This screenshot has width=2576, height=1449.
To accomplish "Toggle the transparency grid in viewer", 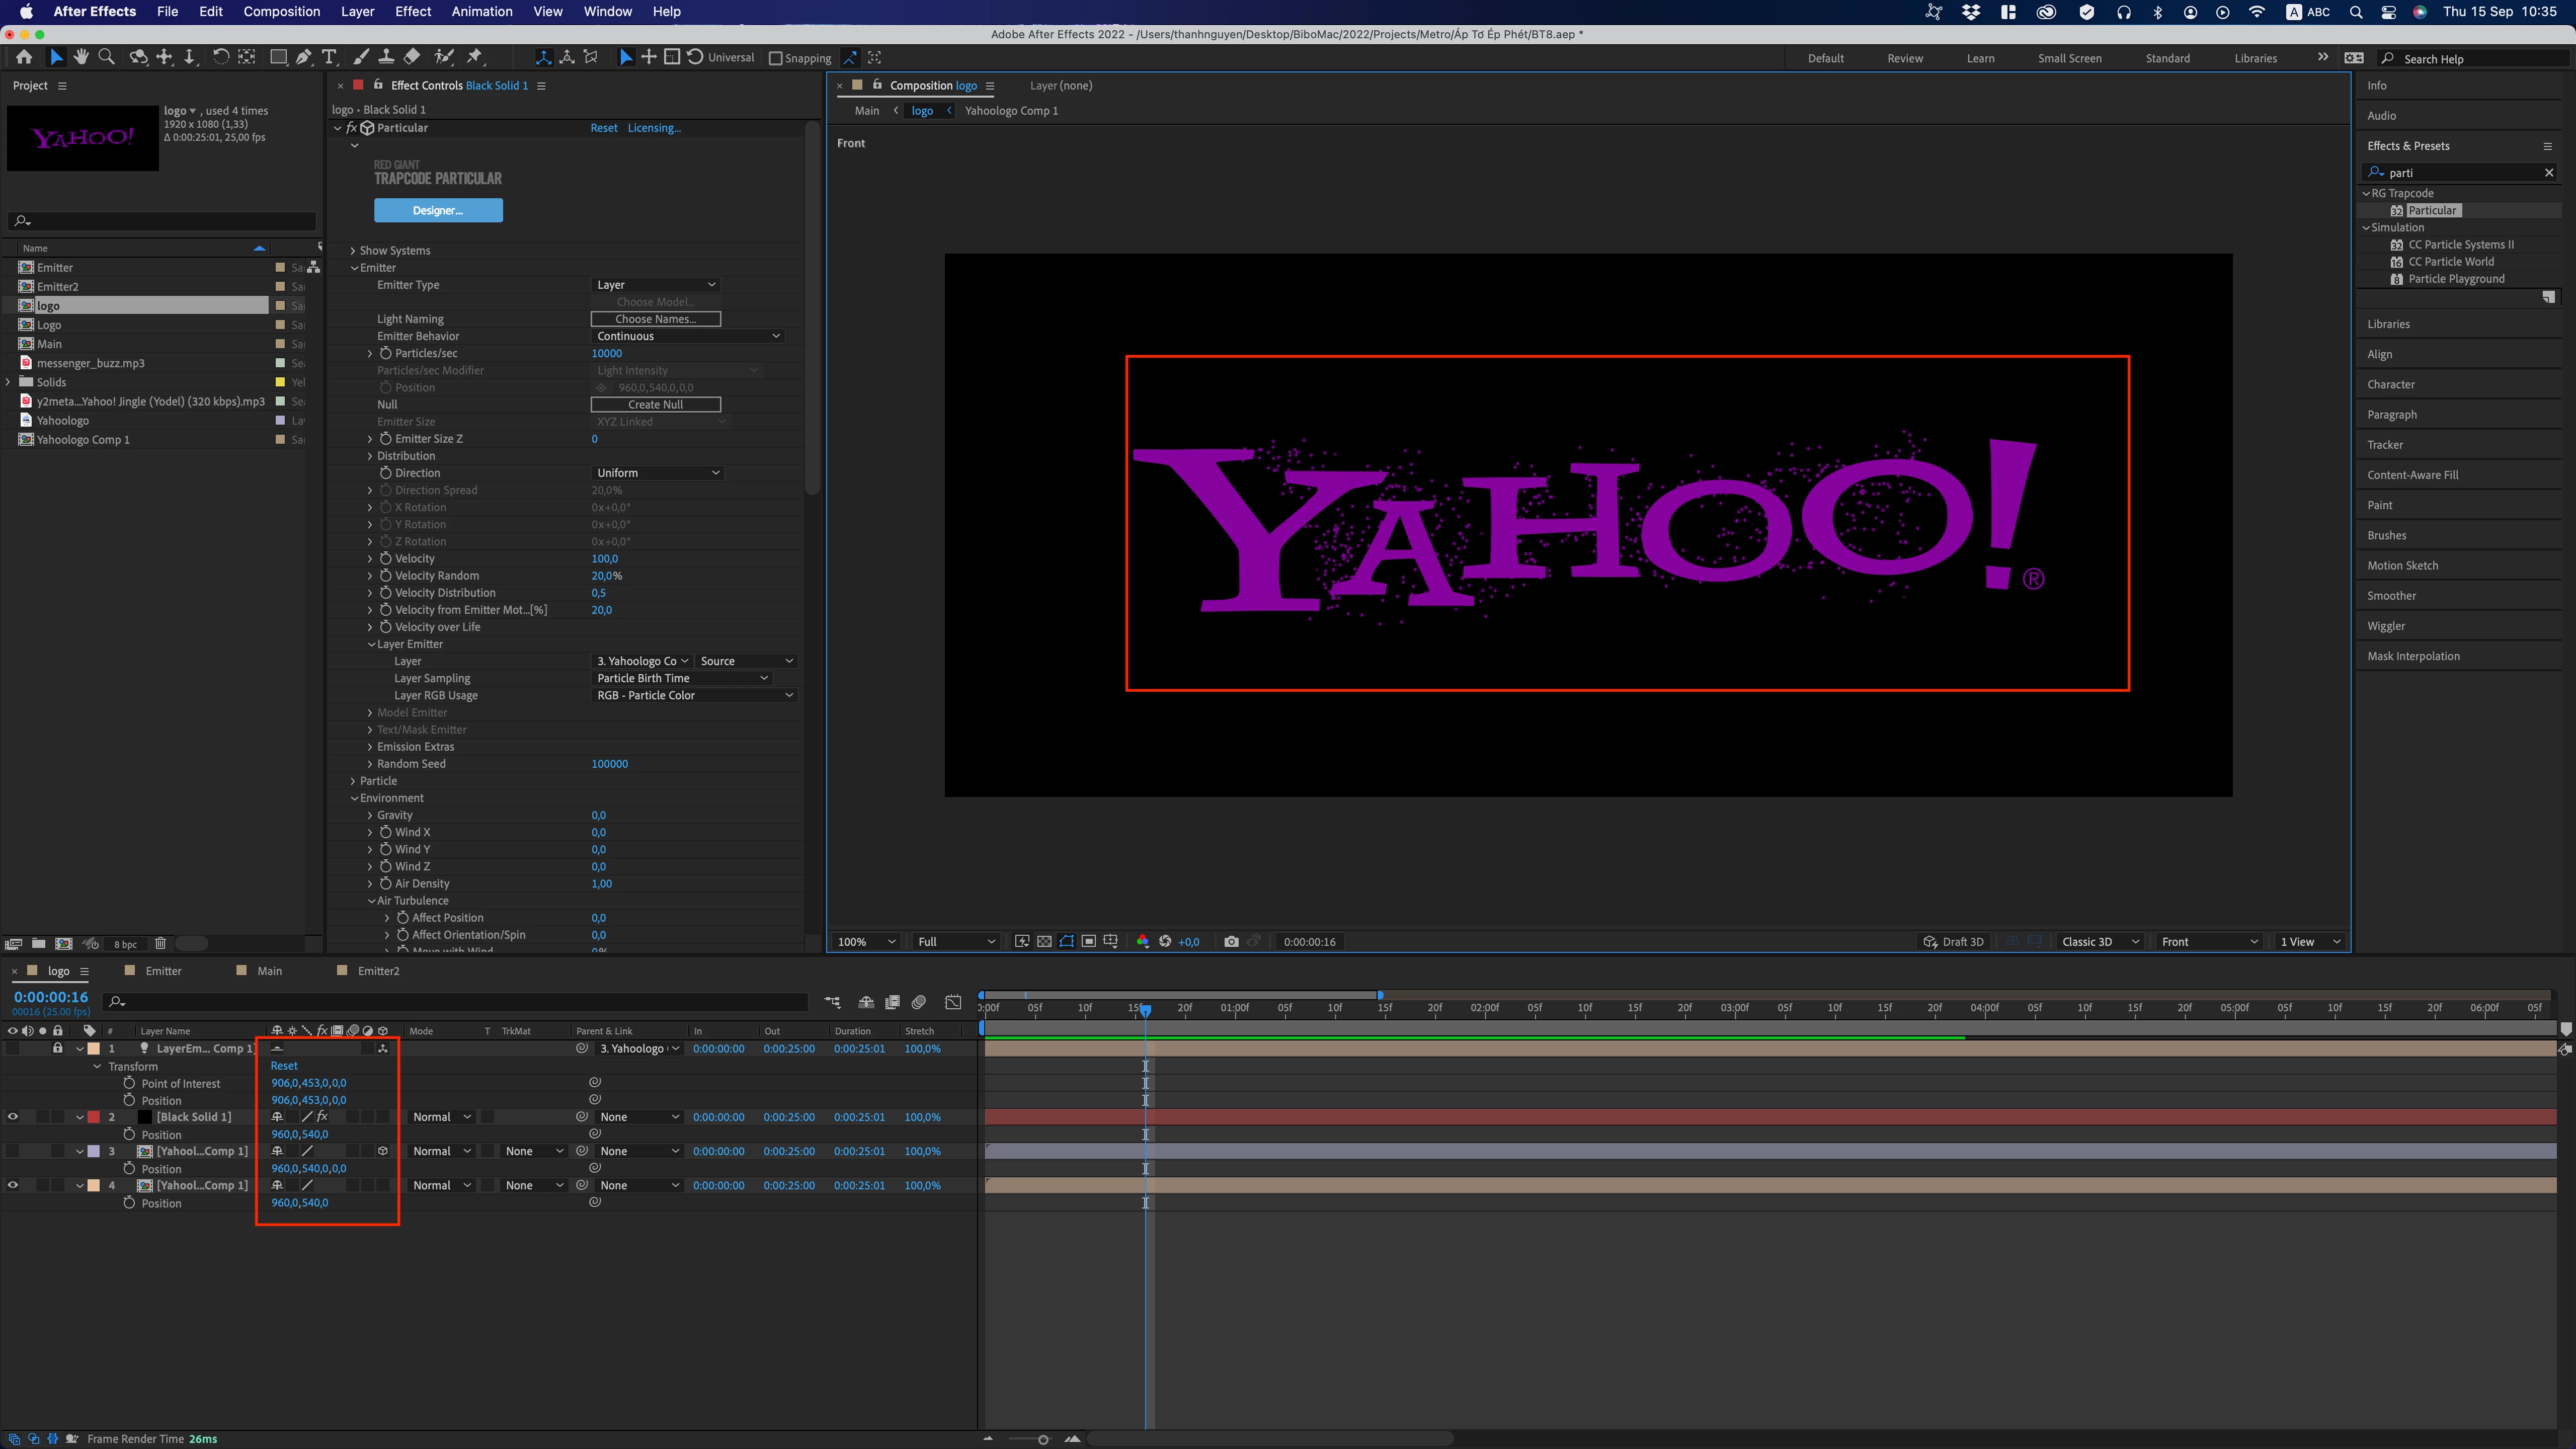I will [1044, 942].
